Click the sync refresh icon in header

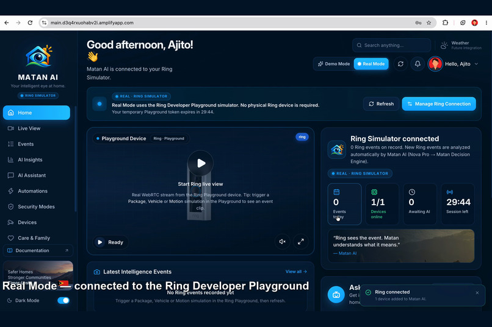(400, 64)
